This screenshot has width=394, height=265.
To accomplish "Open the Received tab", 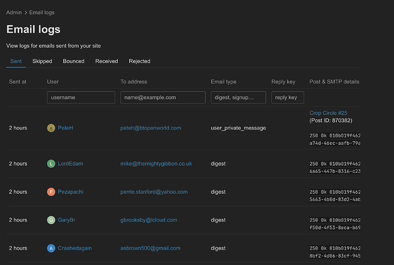I will pos(107,61).
